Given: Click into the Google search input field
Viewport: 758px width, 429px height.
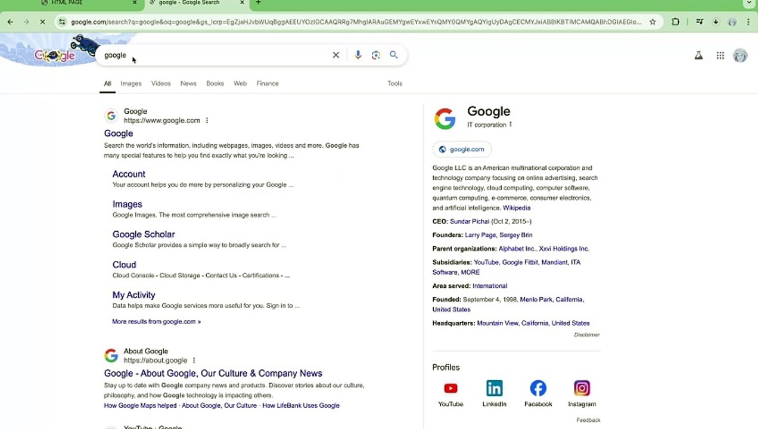Looking at the screenshot, I should 215,55.
